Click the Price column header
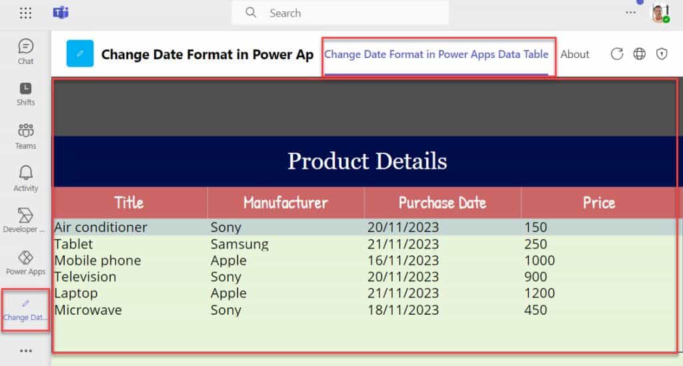683x366 pixels. (x=599, y=203)
